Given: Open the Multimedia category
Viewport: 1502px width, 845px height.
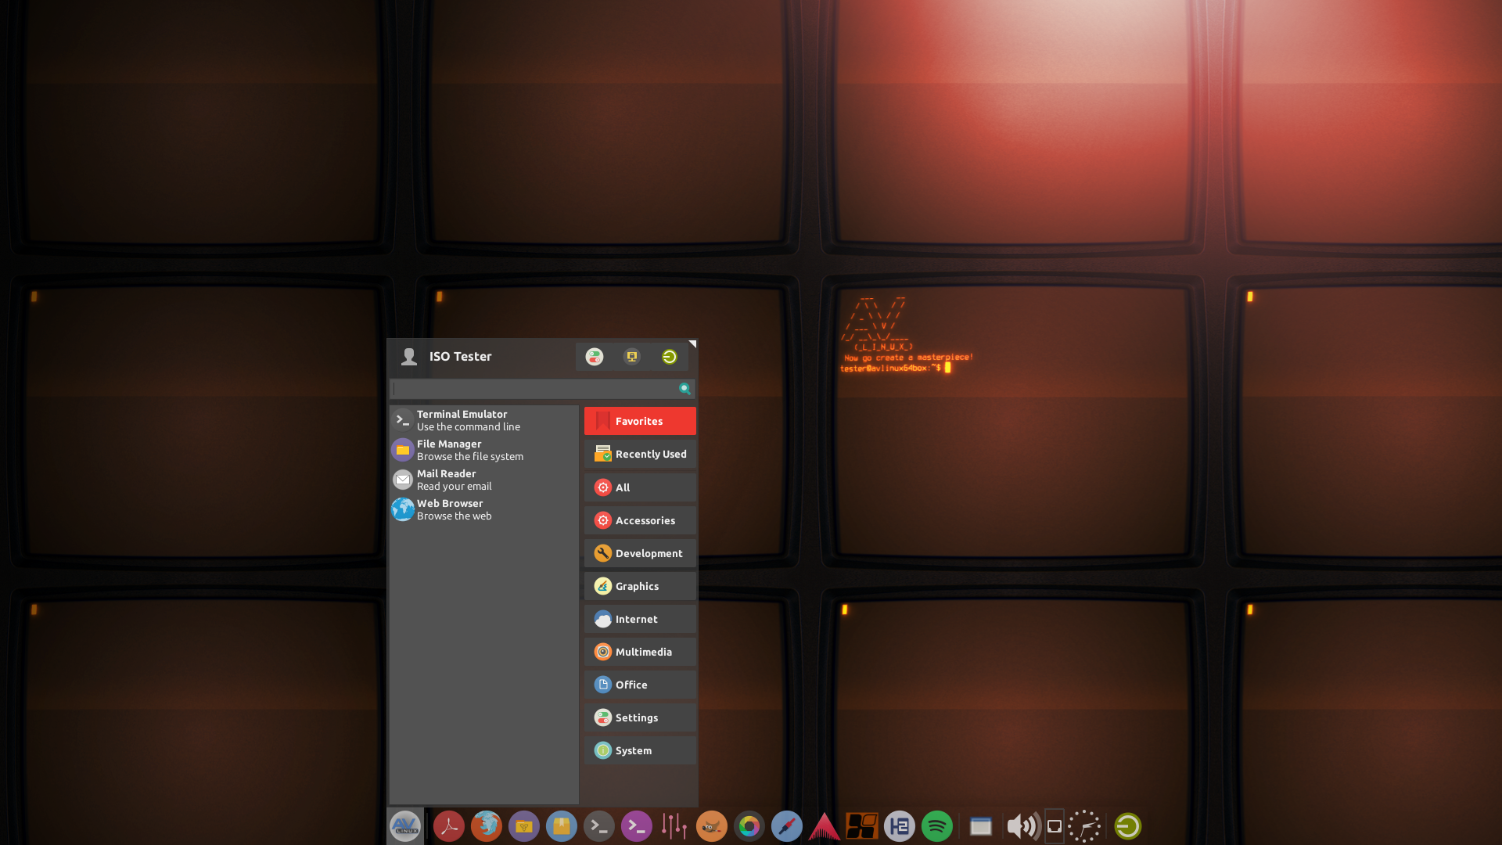Looking at the screenshot, I should click(640, 652).
